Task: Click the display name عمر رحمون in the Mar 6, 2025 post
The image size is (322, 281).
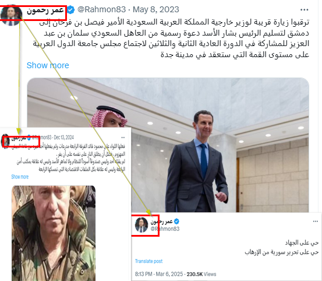Action: [x=162, y=222]
